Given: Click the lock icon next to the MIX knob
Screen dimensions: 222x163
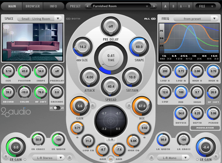Looking at the screenshot, I should click(x=128, y=106).
